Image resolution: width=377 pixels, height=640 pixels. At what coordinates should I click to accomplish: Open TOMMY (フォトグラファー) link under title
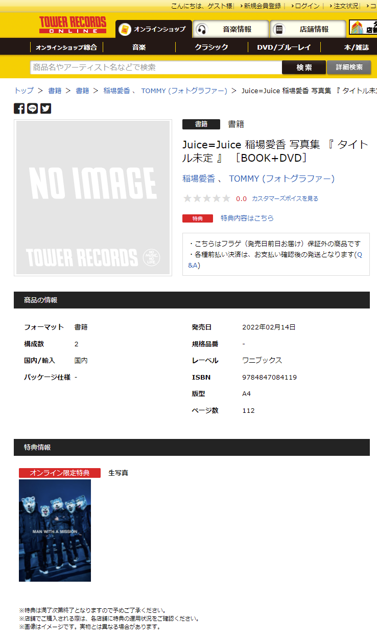pos(281,179)
